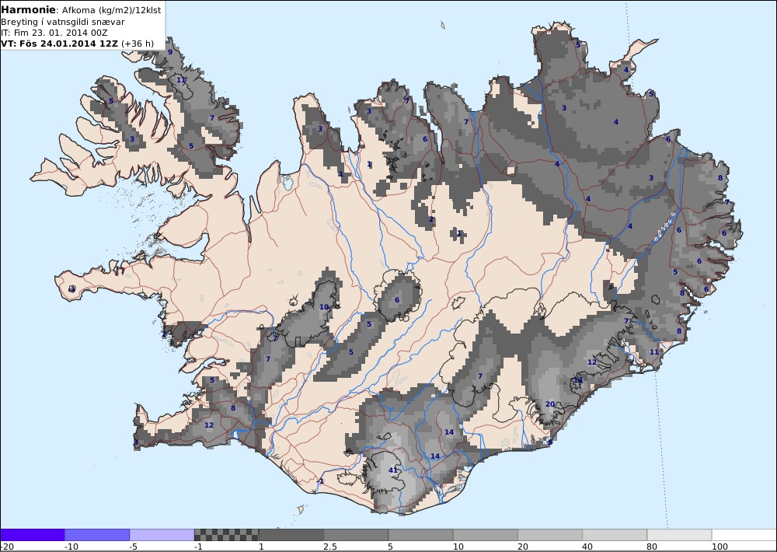
Task: Click the dark purple -20 to -10 legend swatch
Action: (x=32, y=535)
